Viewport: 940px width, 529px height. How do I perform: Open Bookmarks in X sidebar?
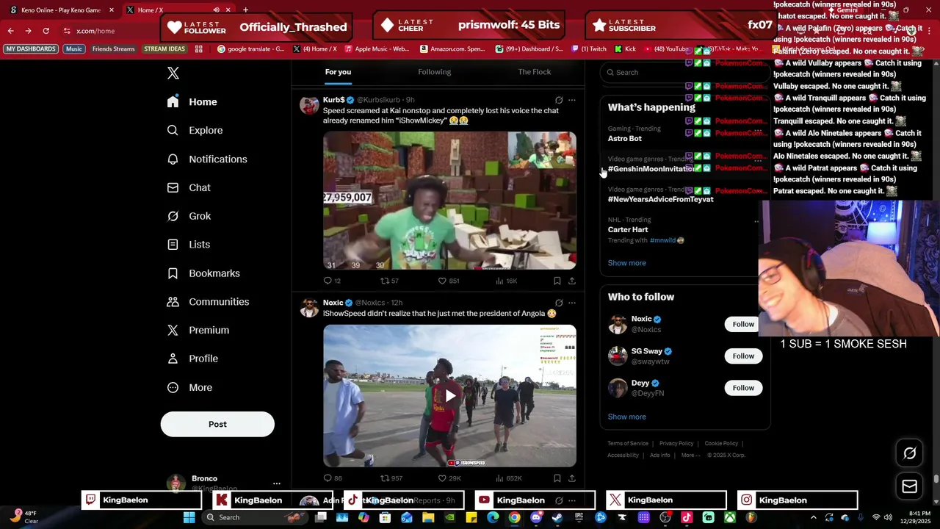204,273
